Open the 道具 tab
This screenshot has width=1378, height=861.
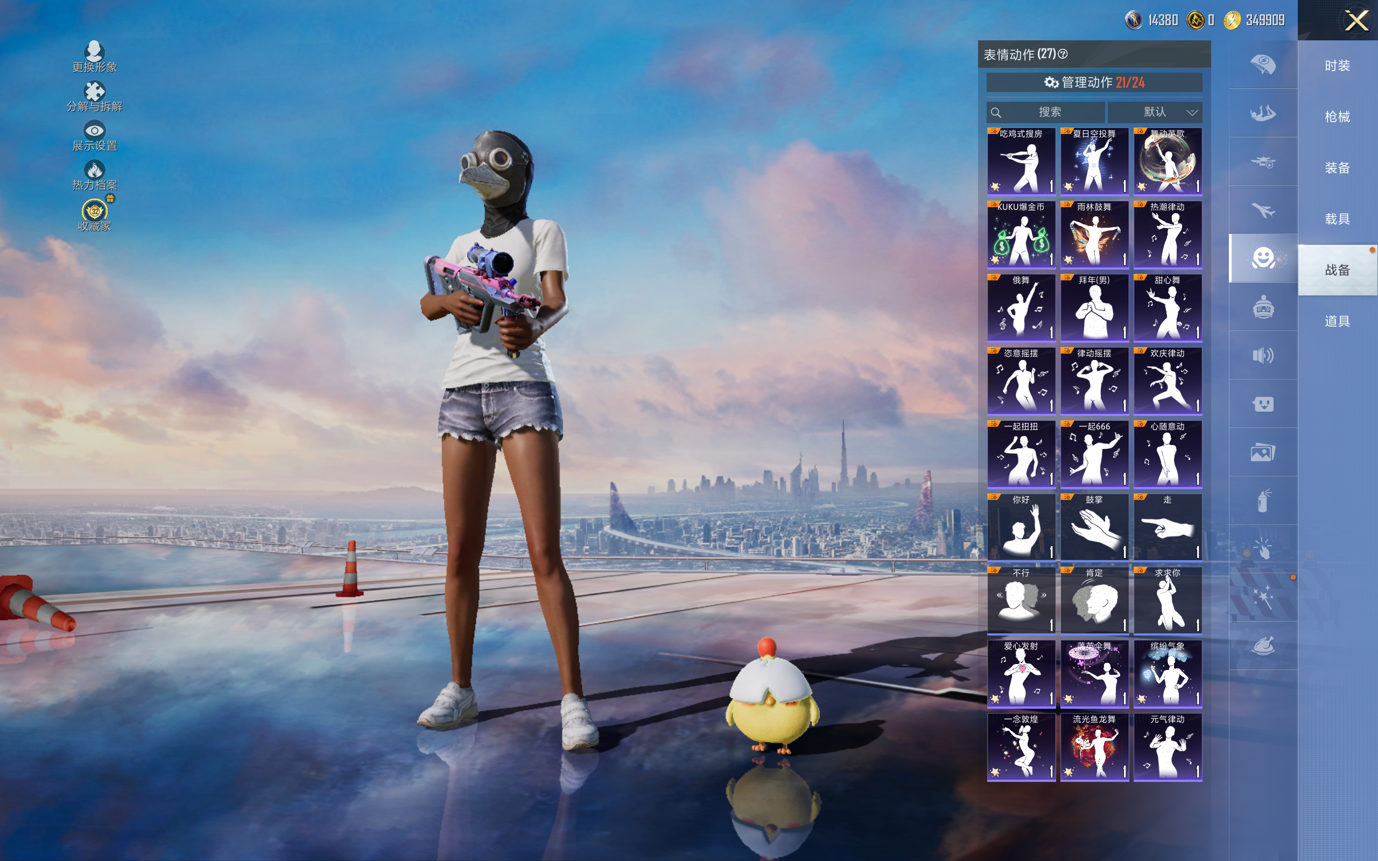click(x=1337, y=321)
